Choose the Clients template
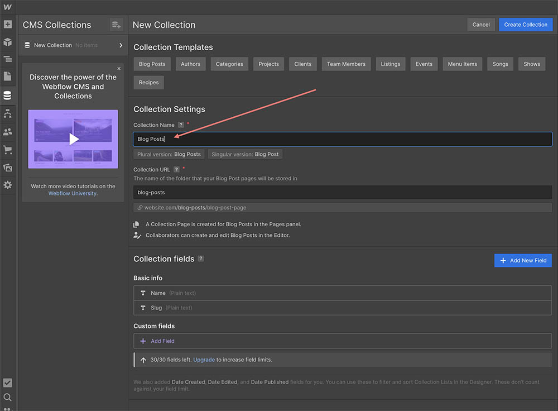 point(303,64)
